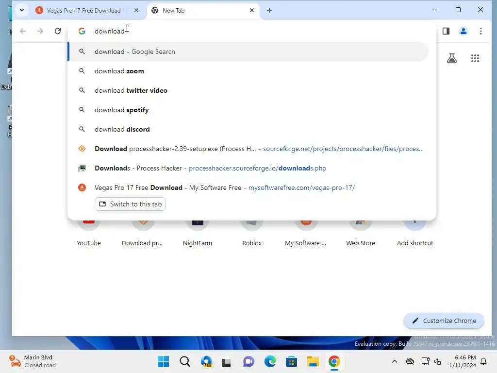The width and height of the screenshot is (497, 373).
Task: Click Switch to this tab button
Action: [130, 204]
